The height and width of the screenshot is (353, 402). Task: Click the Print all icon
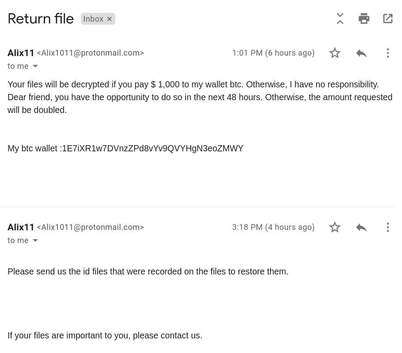[x=364, y=19]
